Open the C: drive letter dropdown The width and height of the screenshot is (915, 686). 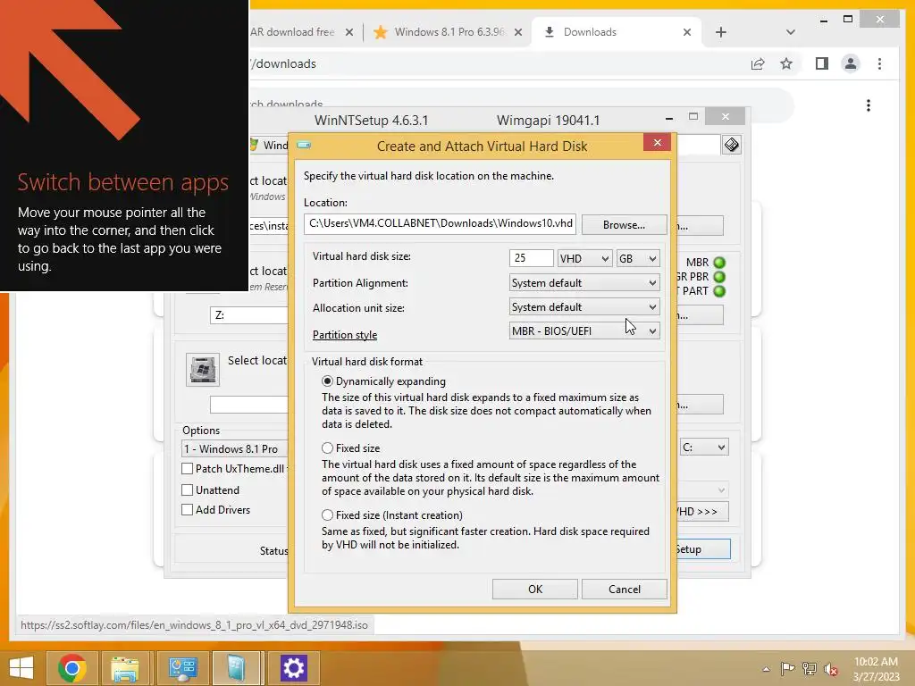(704, 448)
